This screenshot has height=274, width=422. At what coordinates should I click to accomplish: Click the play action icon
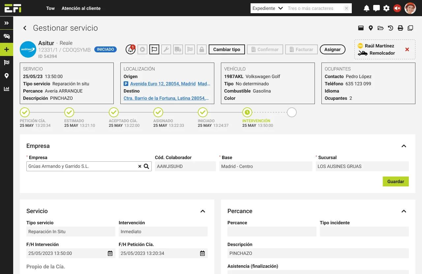(142, 49)
